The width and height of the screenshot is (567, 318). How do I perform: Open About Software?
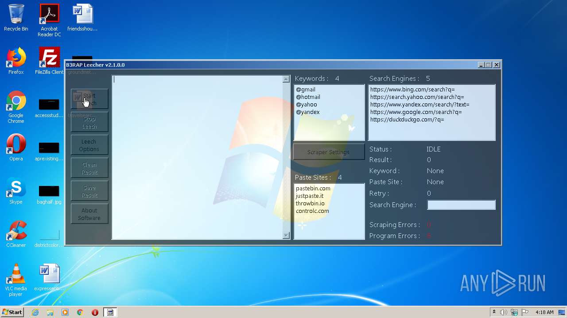[x=89, y=214]
